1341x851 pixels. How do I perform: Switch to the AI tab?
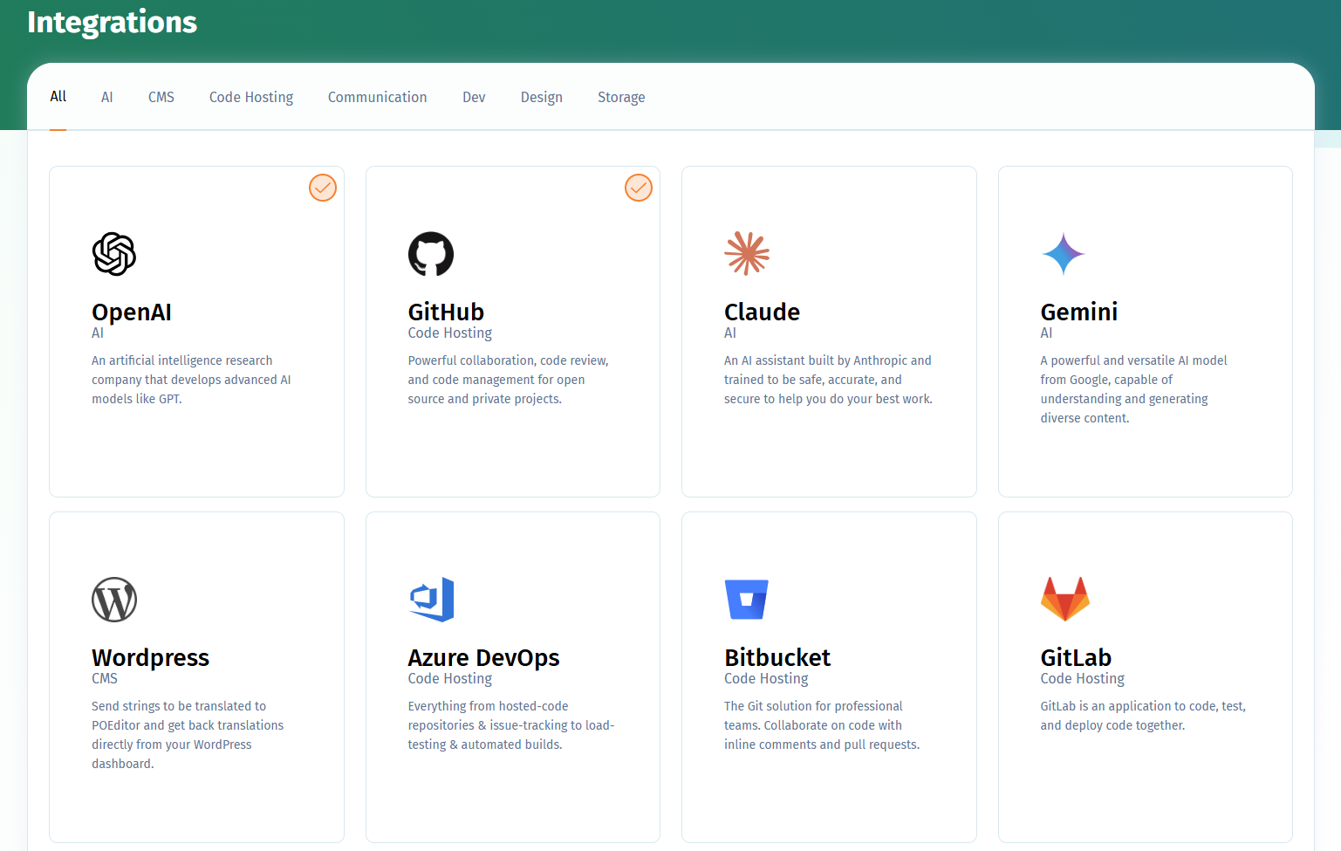pos(107,97)
